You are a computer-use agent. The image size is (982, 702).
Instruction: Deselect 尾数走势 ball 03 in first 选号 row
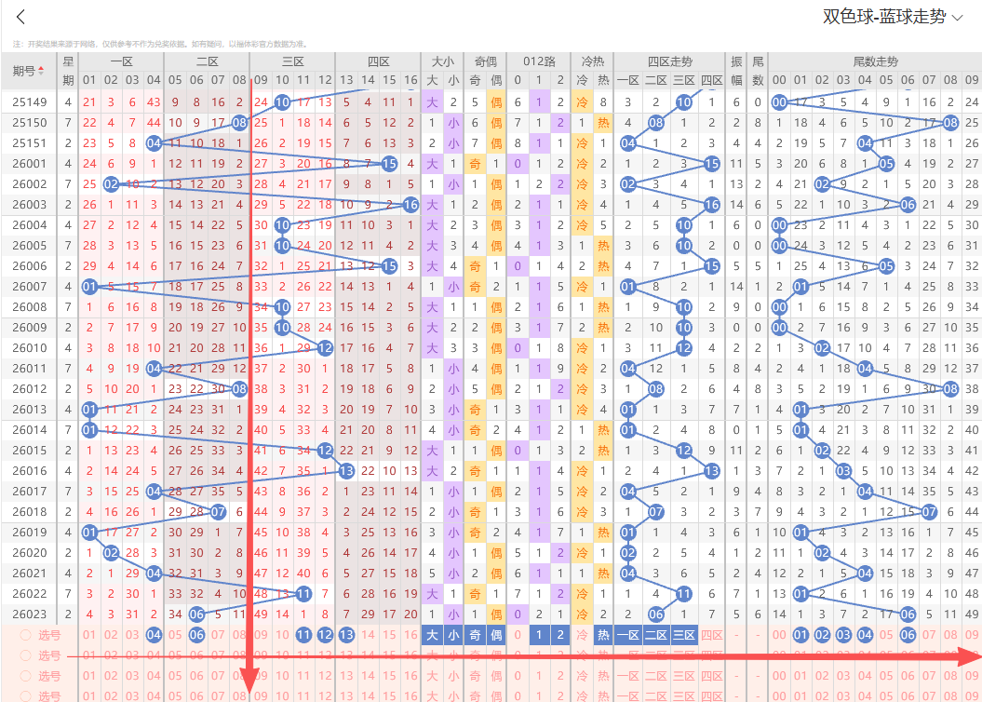coord(843,635)
